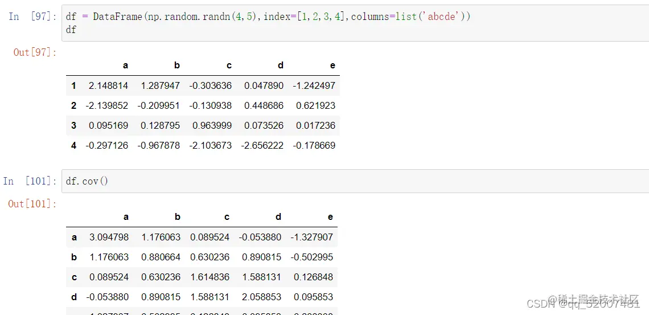Click row label b in the covariance table
This screenshot has width=649, height=315.
pyautogui.click(x=74, y=257)
